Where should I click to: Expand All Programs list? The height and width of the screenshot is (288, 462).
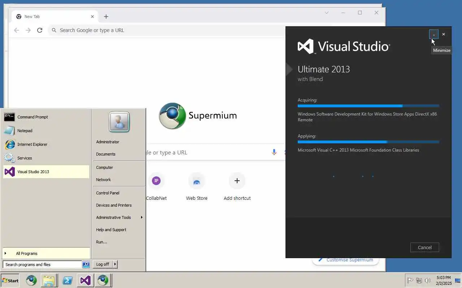pos(46,253)
